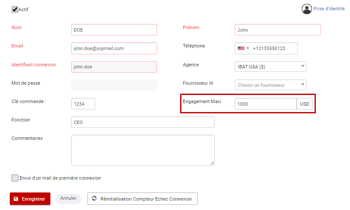Click the Annuler button
Viewport: 350px width, 210px height.
68,198
